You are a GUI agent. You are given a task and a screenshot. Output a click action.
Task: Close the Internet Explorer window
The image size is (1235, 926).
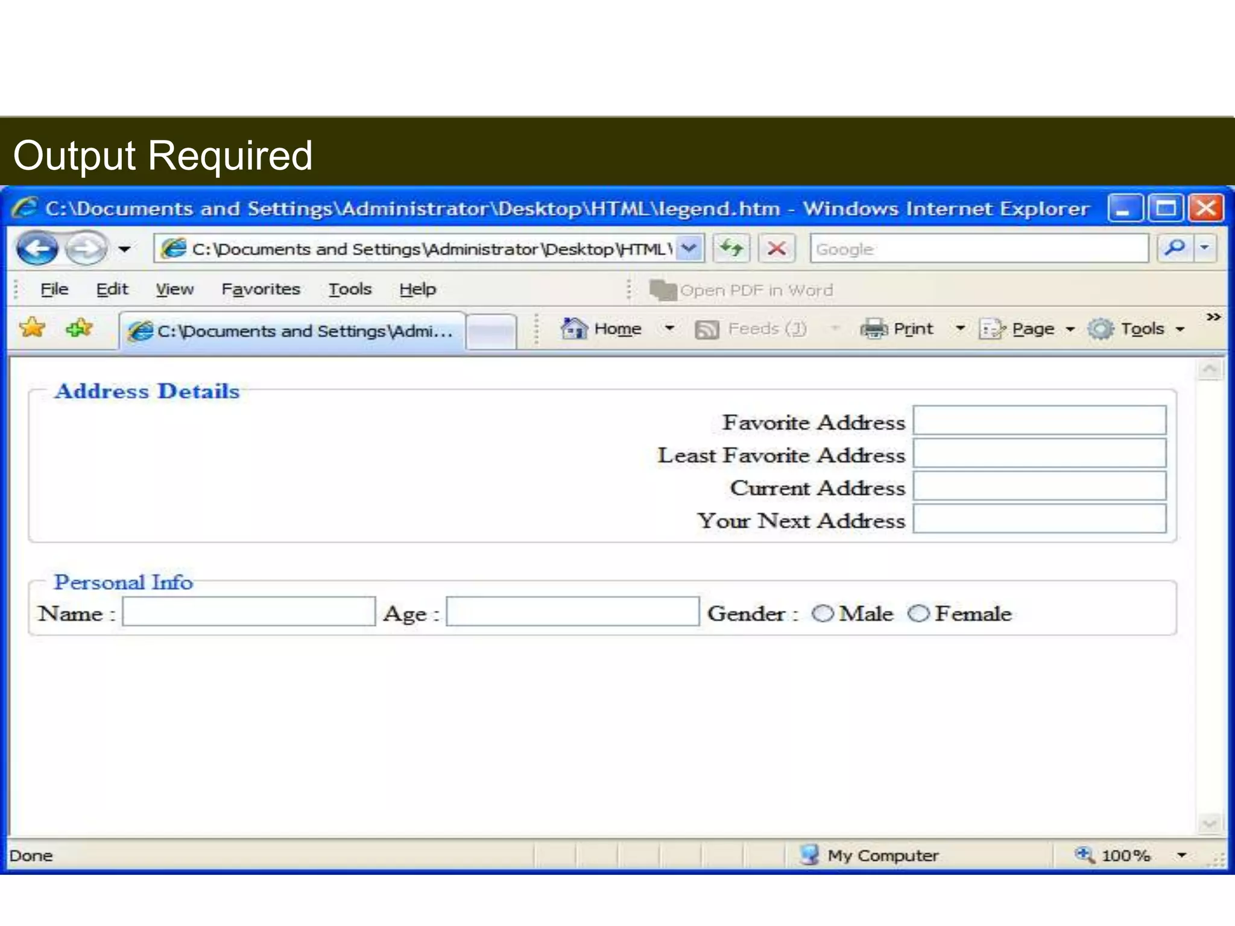(x=1206, y=209)
